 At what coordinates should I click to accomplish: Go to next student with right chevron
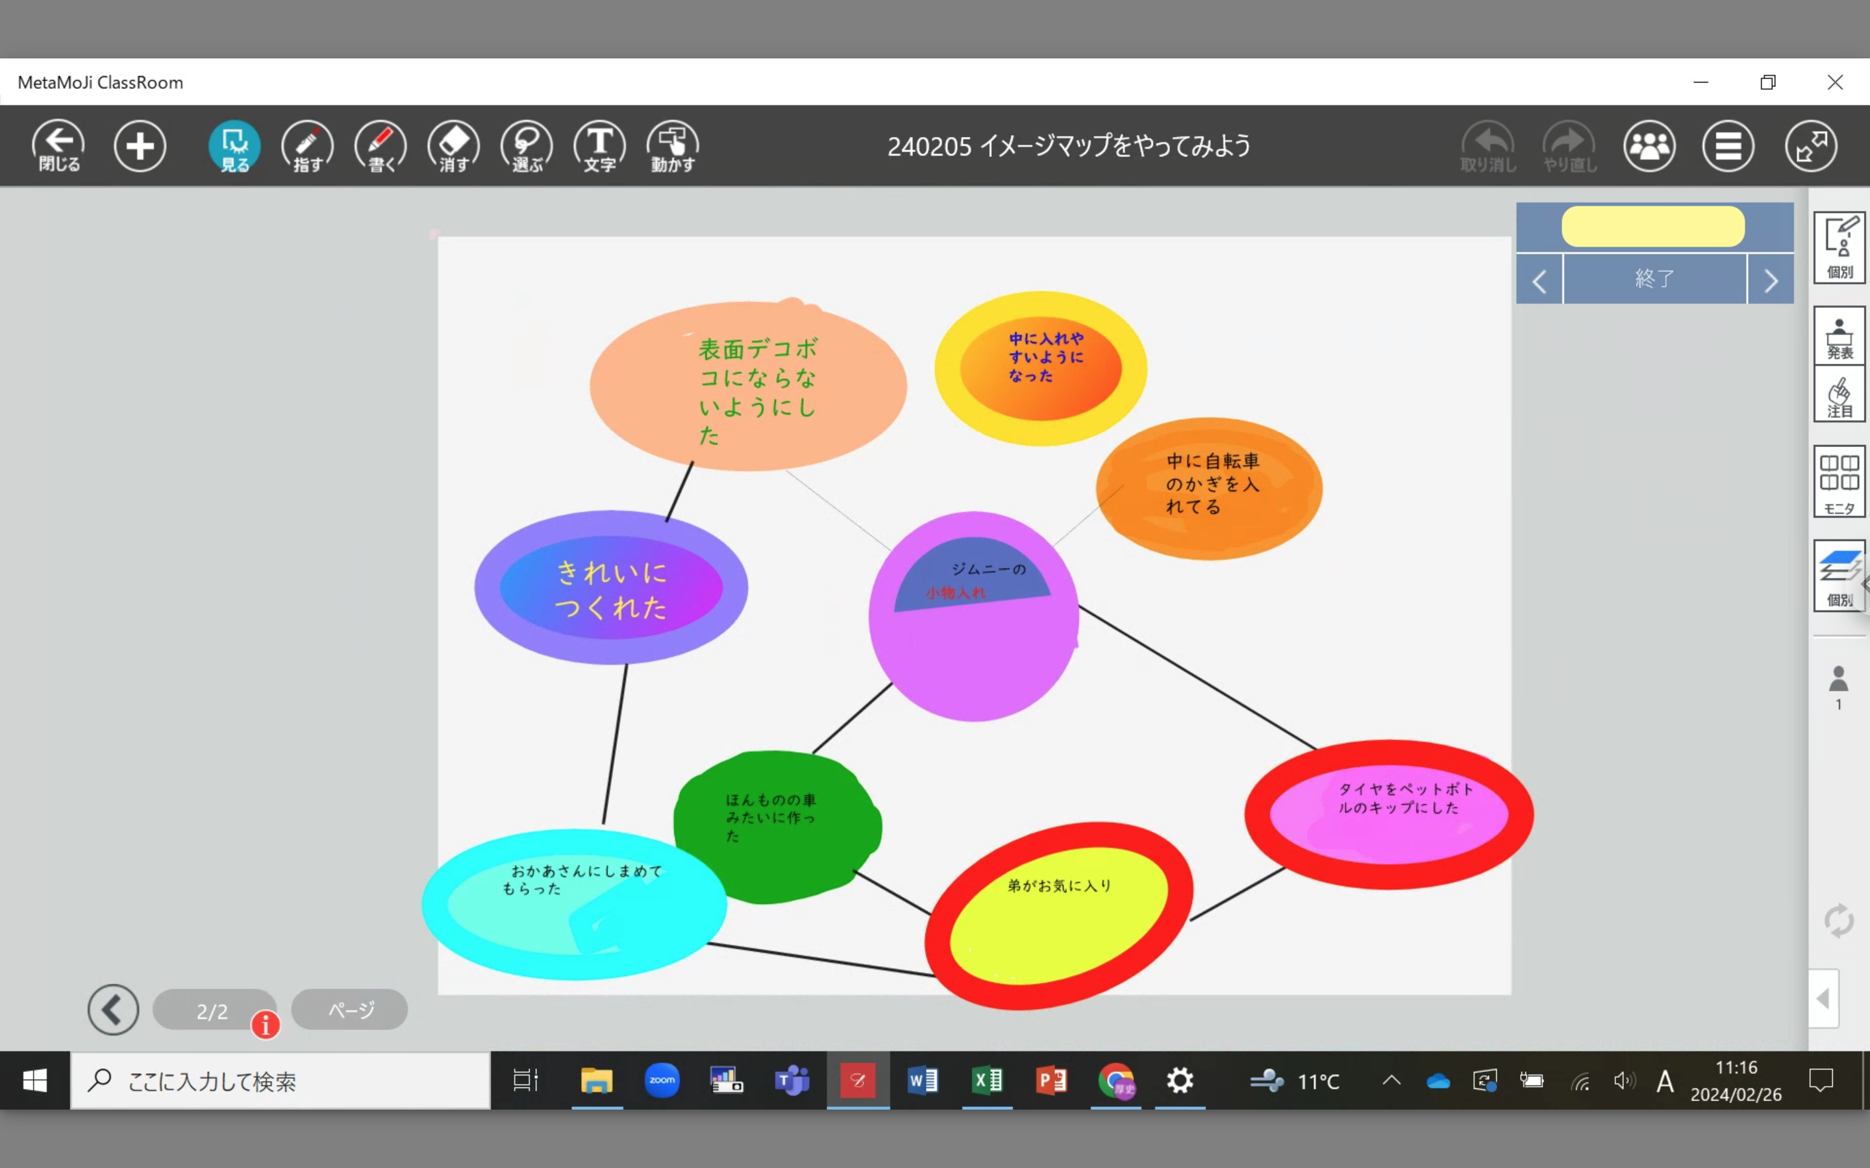(1770, 280)
